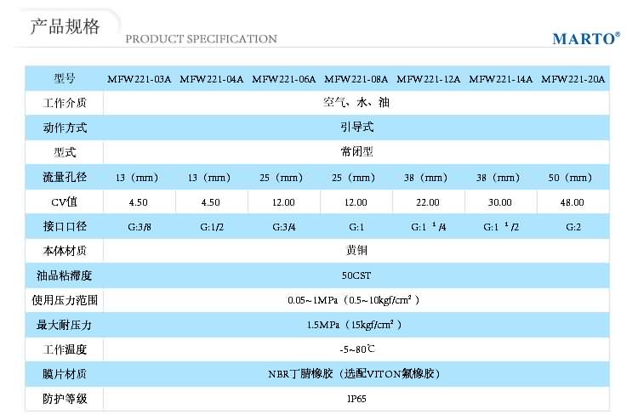638x420 pixels.
Task: Click the 50CST viscosity value
Action: click(x=356, y=275)
